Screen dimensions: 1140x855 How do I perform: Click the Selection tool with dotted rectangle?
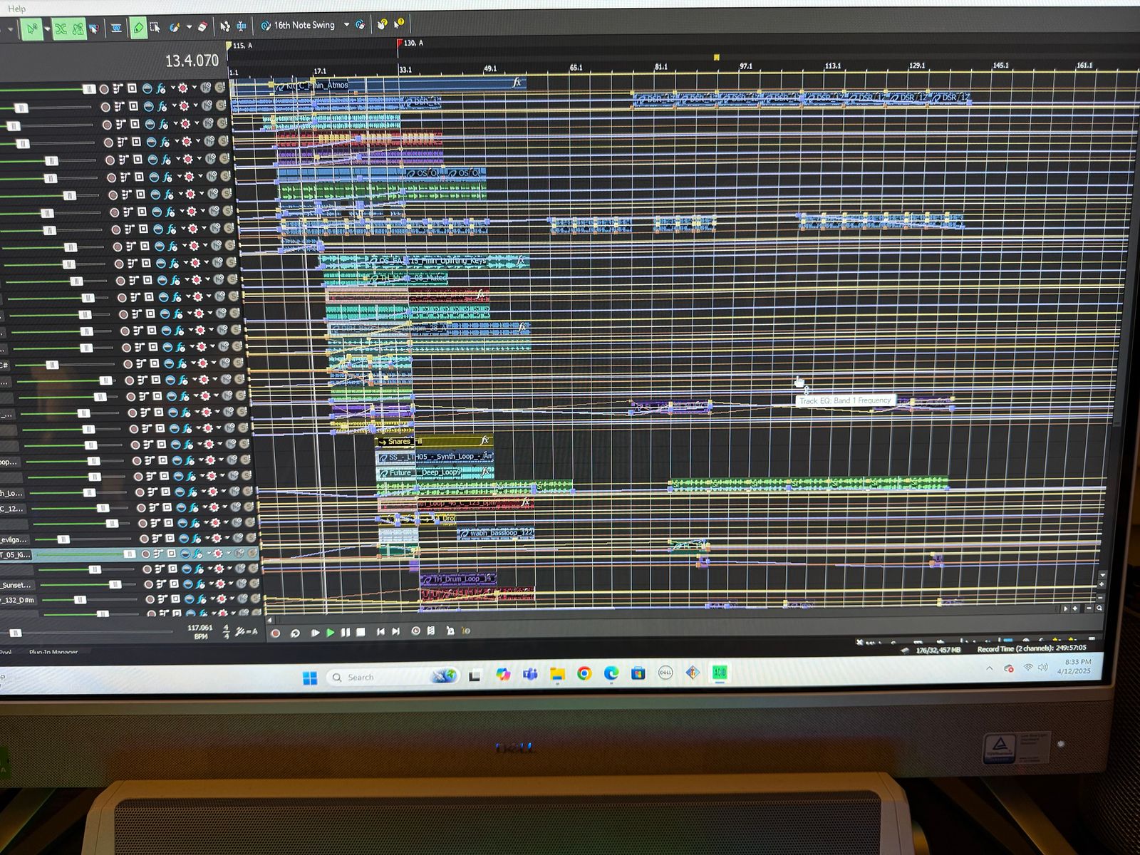(x=155, y=28)
